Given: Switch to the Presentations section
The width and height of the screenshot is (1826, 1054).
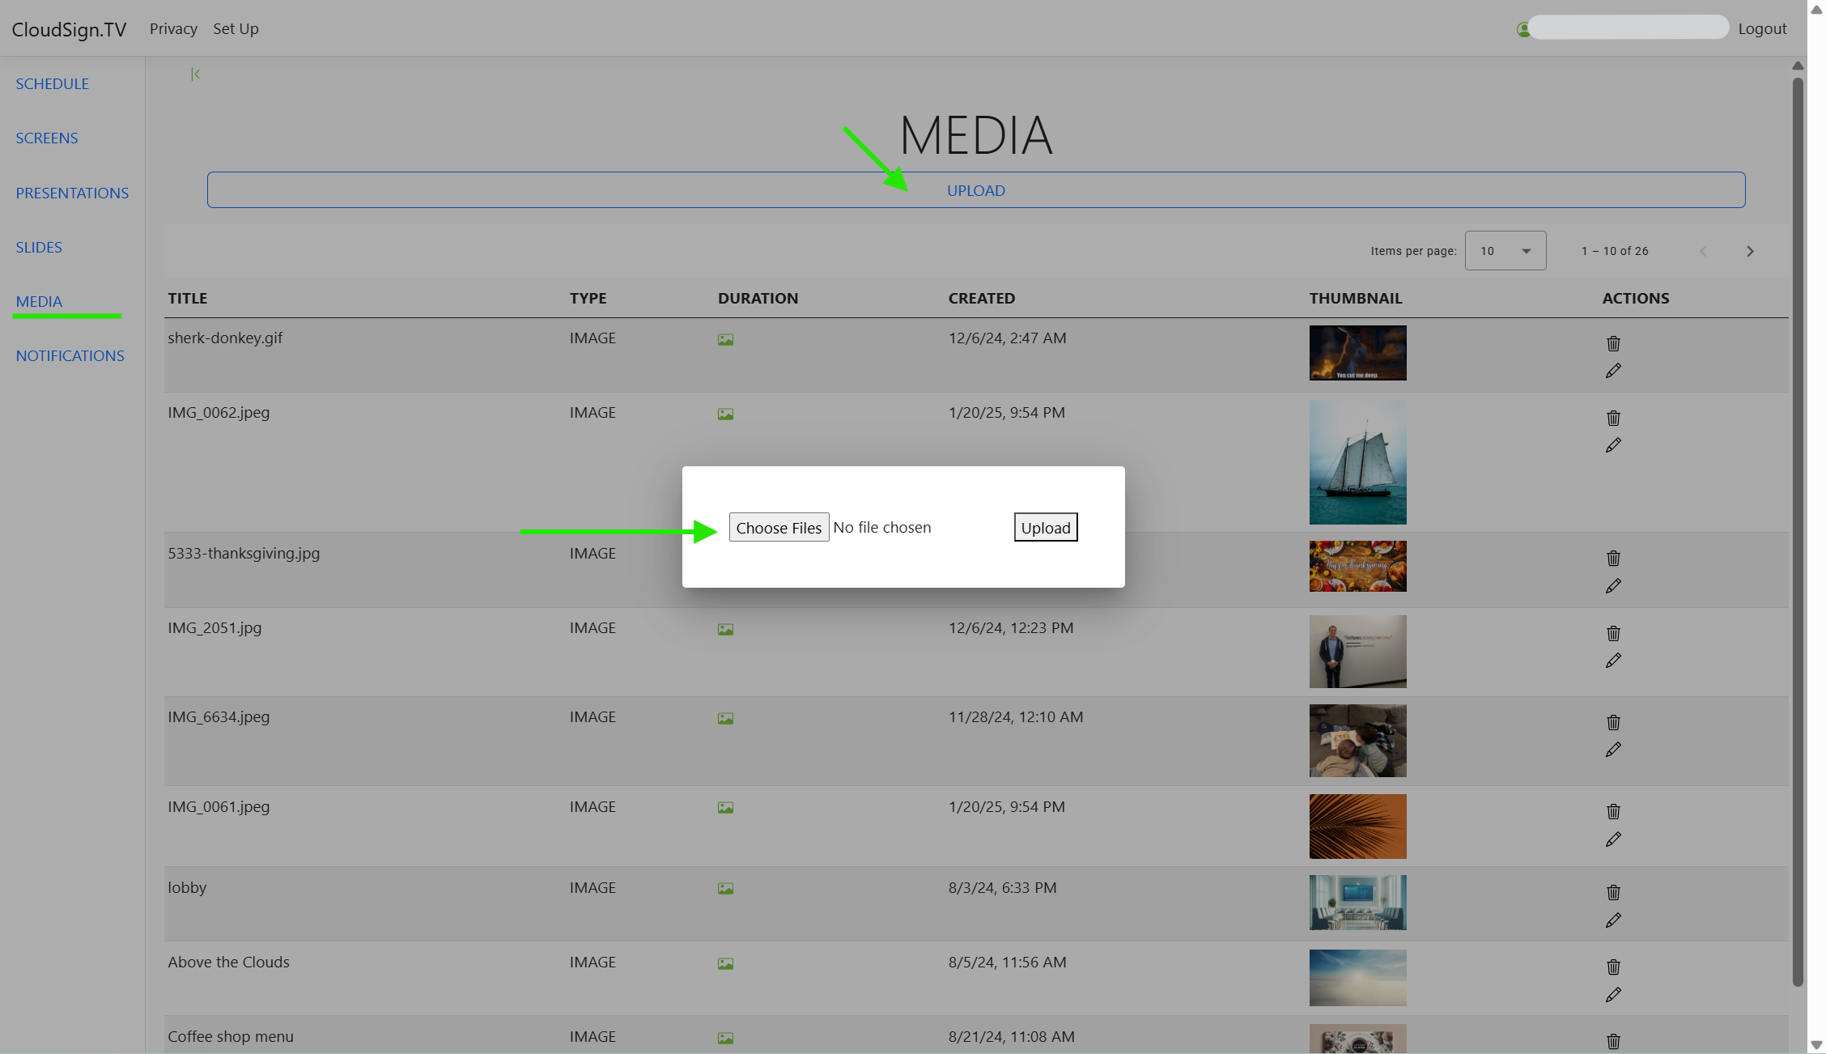Looking at the screenshot, I should pyautogui.click(x=72, y=193).
